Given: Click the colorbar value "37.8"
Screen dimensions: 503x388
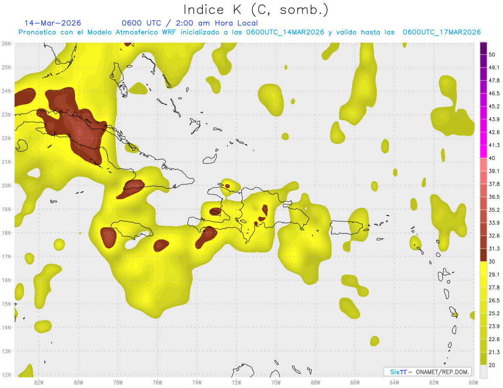Looking at the screenshot, I should pos(494,184).
